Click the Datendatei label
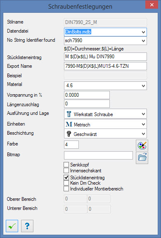The height and width of the screenshot is (238, 161). 18,31
